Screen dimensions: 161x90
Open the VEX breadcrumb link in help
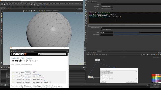[22, 58]
